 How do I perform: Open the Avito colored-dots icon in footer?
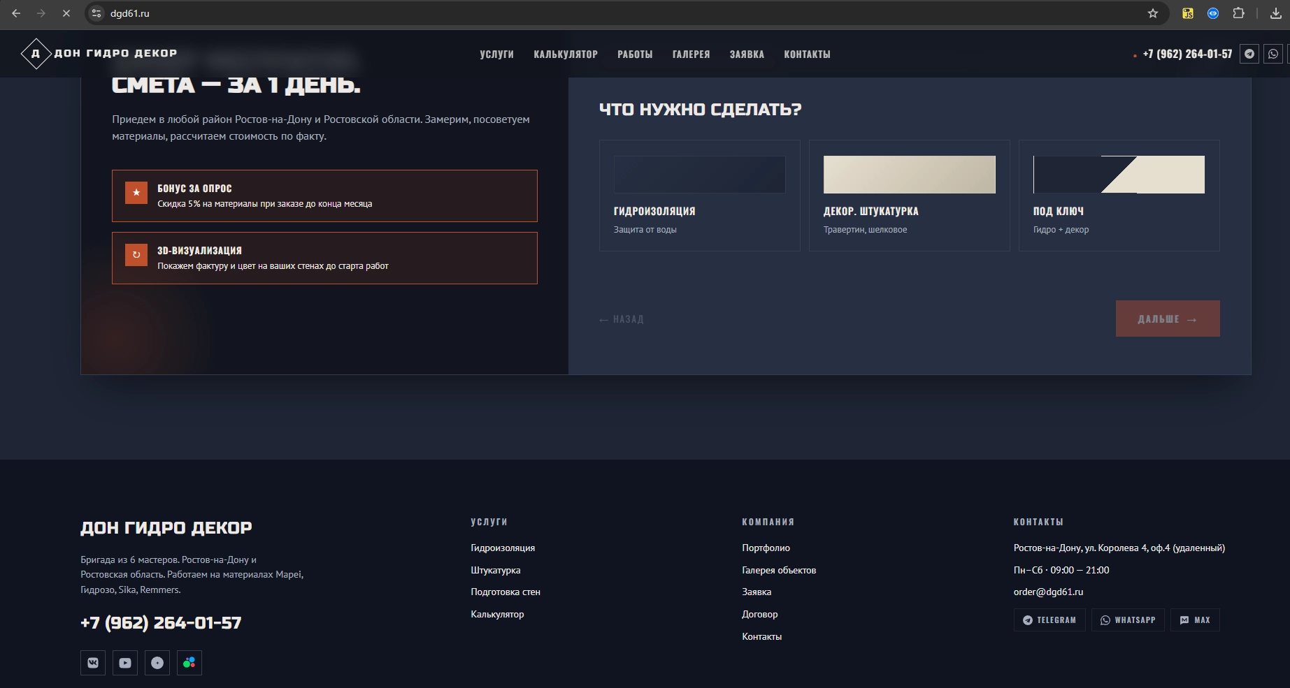click(189, 663)
